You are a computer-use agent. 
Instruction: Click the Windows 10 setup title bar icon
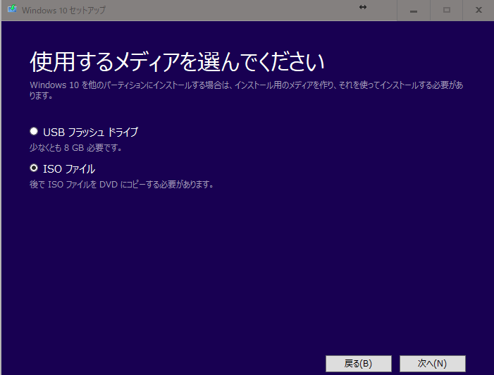(x=12, y=9)
